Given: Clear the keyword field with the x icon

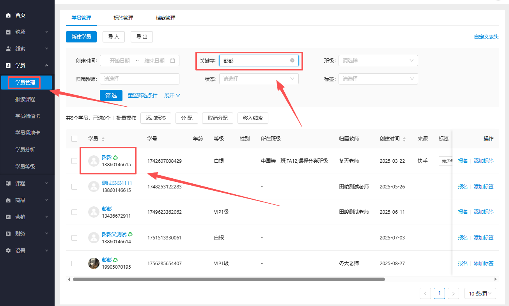Looking at the screenshot, I should [x=292, y=60].
